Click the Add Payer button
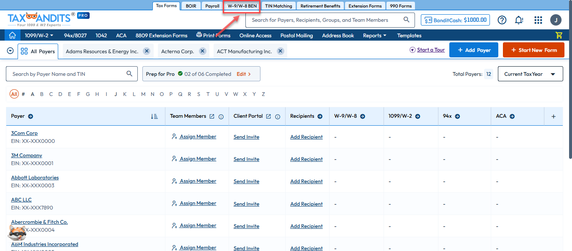The width and height of the screenshot is (572, 251). (x=474, y=50)
